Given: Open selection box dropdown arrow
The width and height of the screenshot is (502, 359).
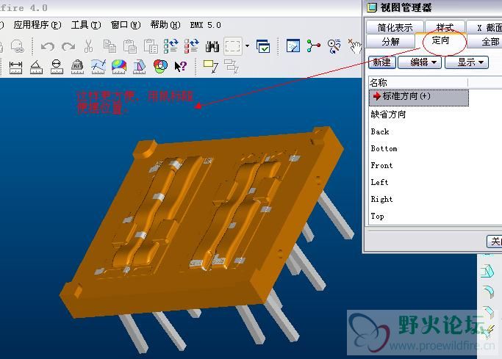Looking at the screenshot, I should (x=247, y=46).
